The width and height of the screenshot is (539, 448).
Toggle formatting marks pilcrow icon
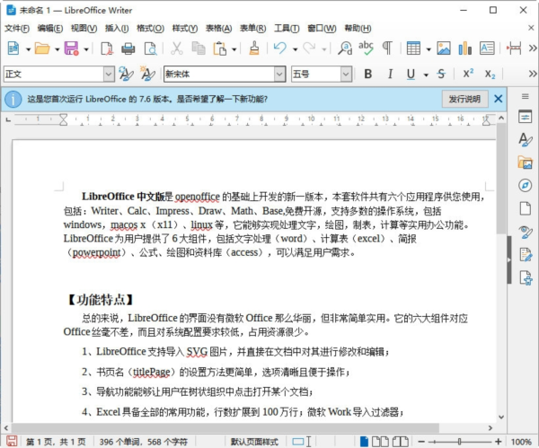point(387,48)
